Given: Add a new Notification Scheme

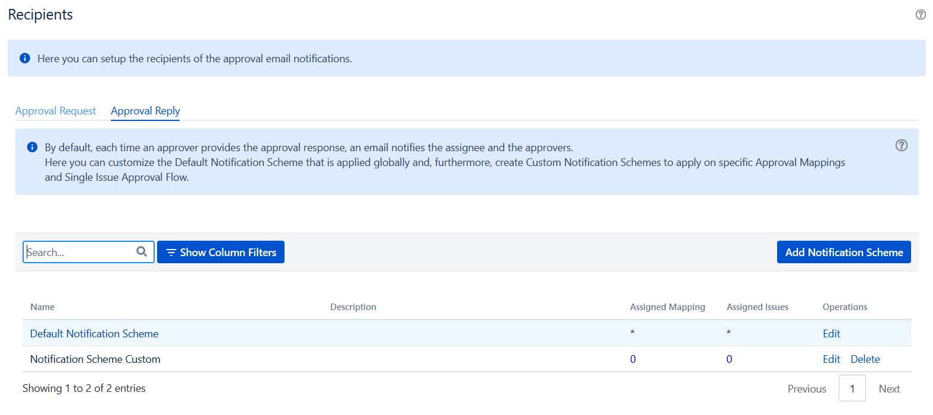Looking at the screenshot, I should click(x=843, y=252).
